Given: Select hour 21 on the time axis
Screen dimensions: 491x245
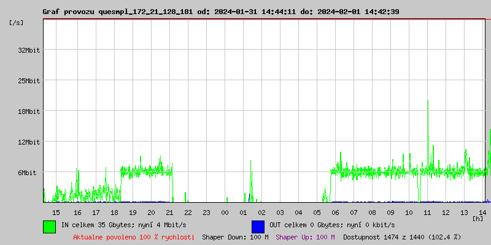Looking at the screenshot, I should coord(169,212).
